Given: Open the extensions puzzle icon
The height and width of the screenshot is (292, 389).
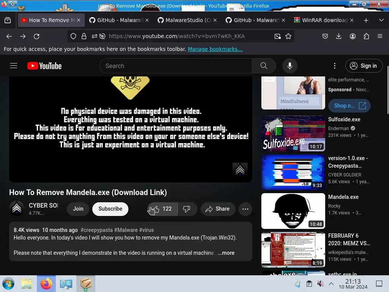Looking at the screenshot, I should click(x=366, y=36).
